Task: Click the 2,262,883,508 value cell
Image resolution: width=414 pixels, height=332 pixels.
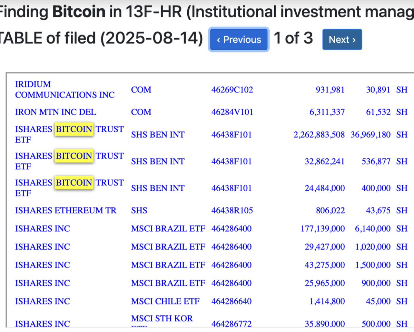Action: (x=319, y=134)
